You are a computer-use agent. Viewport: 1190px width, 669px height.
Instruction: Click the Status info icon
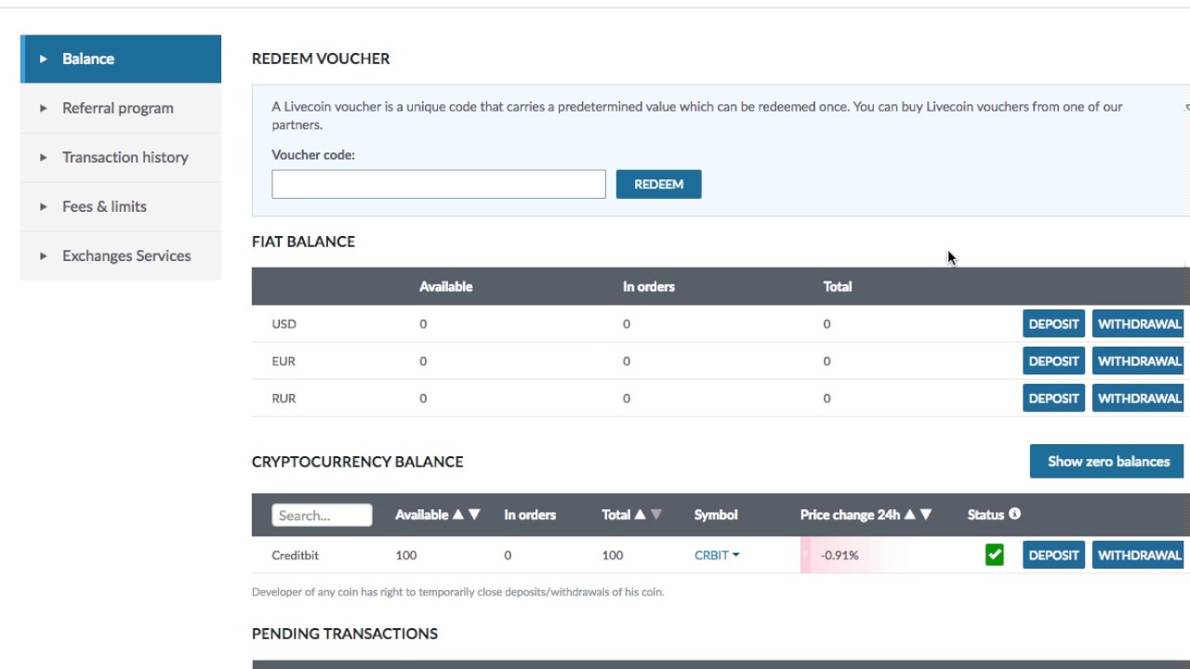tap(1014, 514)
